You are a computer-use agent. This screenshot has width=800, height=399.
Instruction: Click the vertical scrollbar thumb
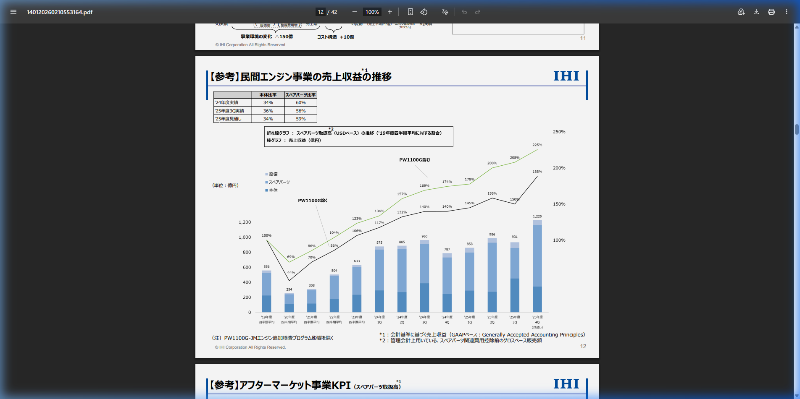pos(797,129)
